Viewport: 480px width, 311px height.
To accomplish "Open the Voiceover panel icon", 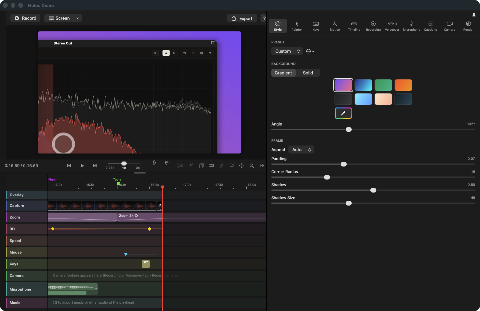I will pyautogui.click(x=392, y=24).
